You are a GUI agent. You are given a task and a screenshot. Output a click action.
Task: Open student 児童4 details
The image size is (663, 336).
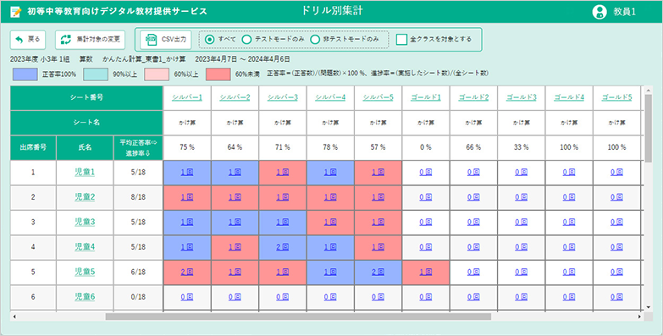85,247
